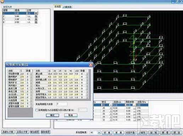Adjust quantity stepper for 分流四通 row
The image size is (183, 136).
[31, 100]
